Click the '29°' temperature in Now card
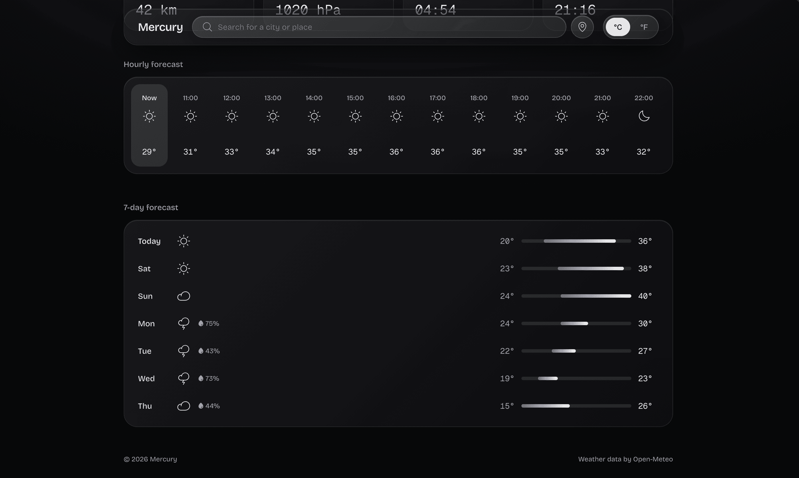 [149, 152]
